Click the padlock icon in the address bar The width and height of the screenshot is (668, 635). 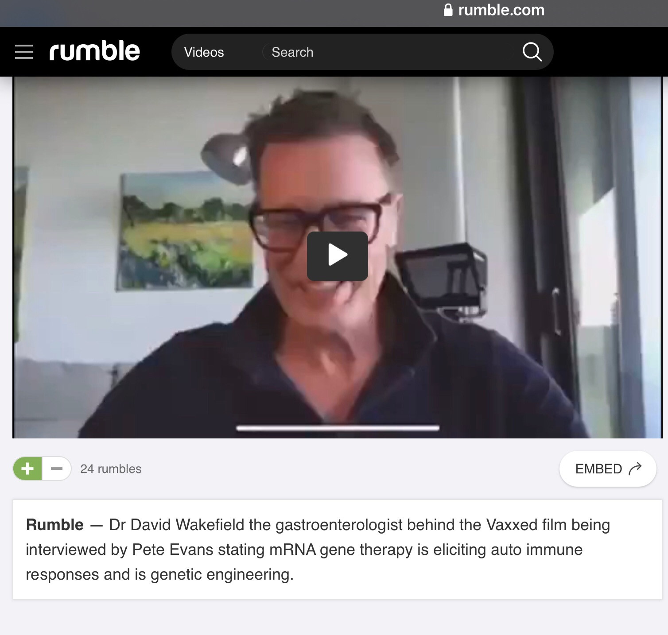click(448, 10)
